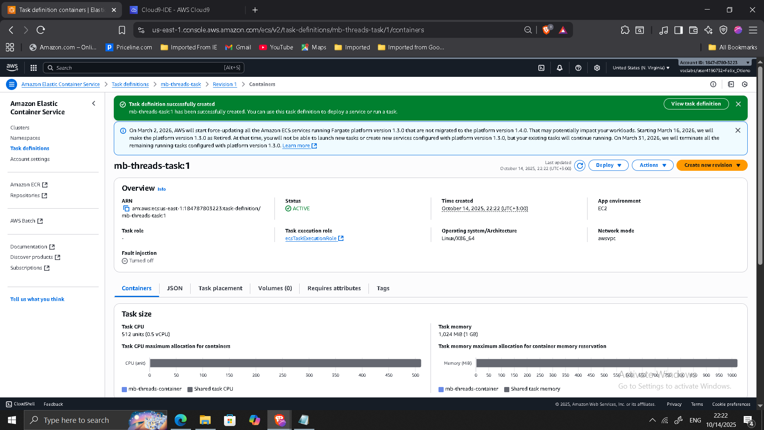This screenshot has width=764, height=430.
Task: Open the Deploy dropdown
Action: point(608,165)
